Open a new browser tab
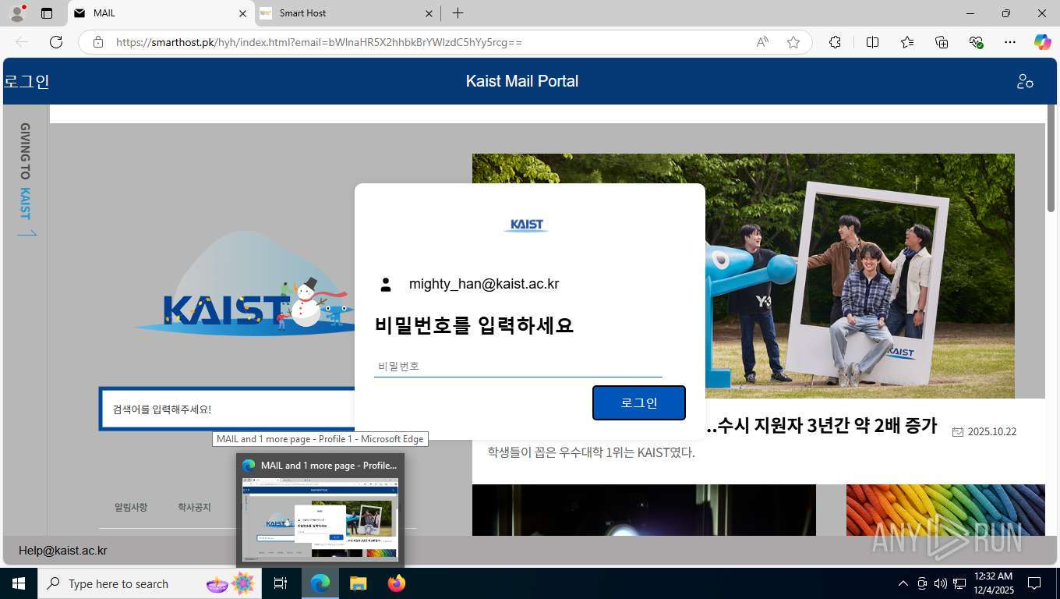The image size is (1060, 599). (458, 13)
